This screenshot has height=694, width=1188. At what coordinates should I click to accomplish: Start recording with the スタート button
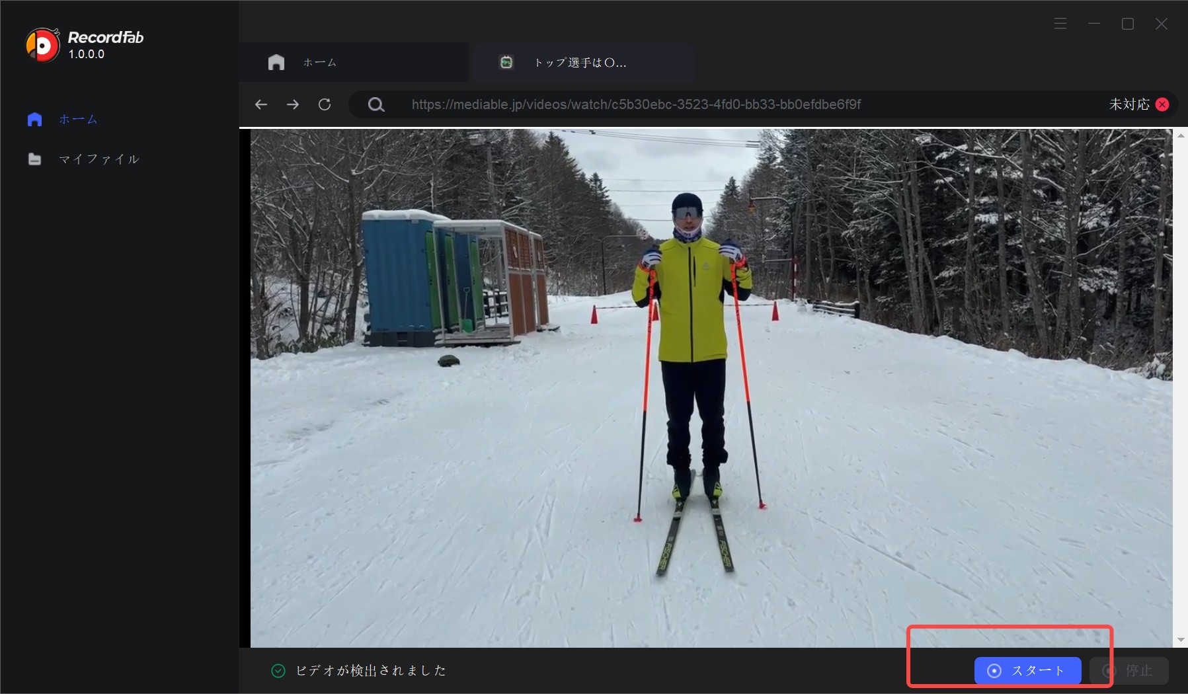click(x=1027, y=670)
